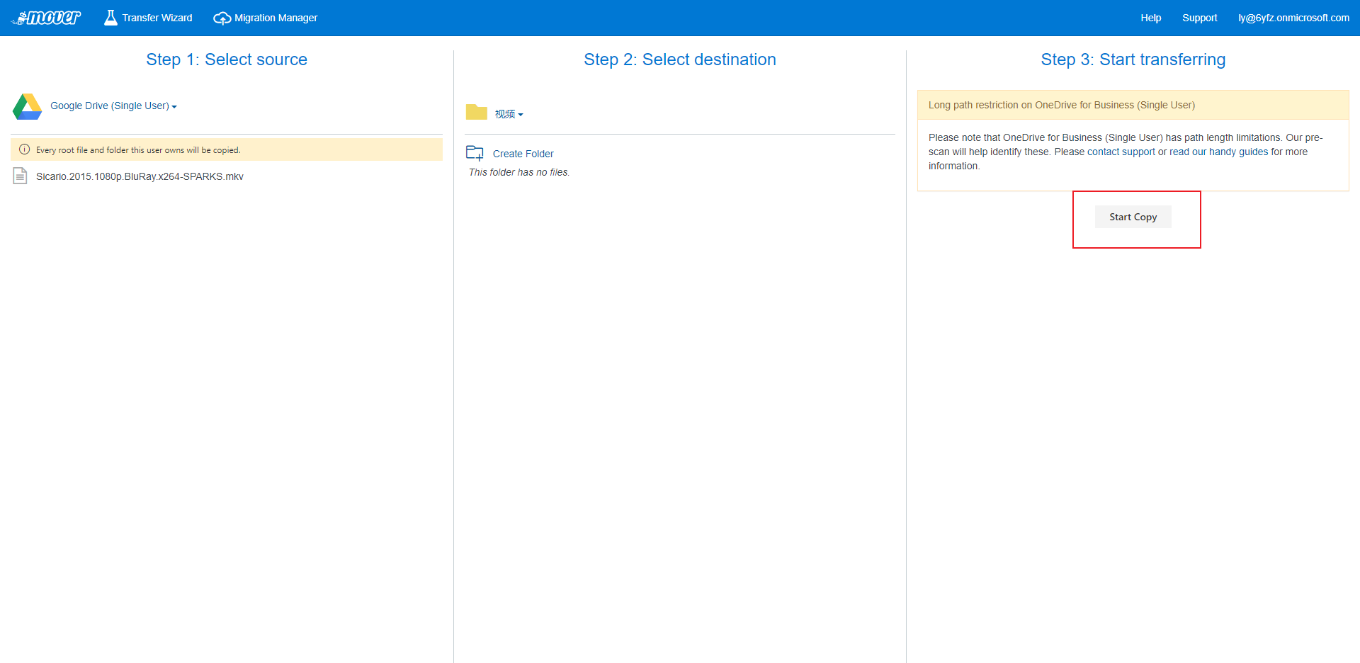The height and width of the screenshot is (663, 1360).
Task: Click the 'This folder has no files.' text
Action: point(519,172)
